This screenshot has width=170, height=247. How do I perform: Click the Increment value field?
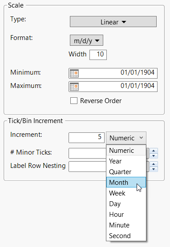[x=86, y=138]
